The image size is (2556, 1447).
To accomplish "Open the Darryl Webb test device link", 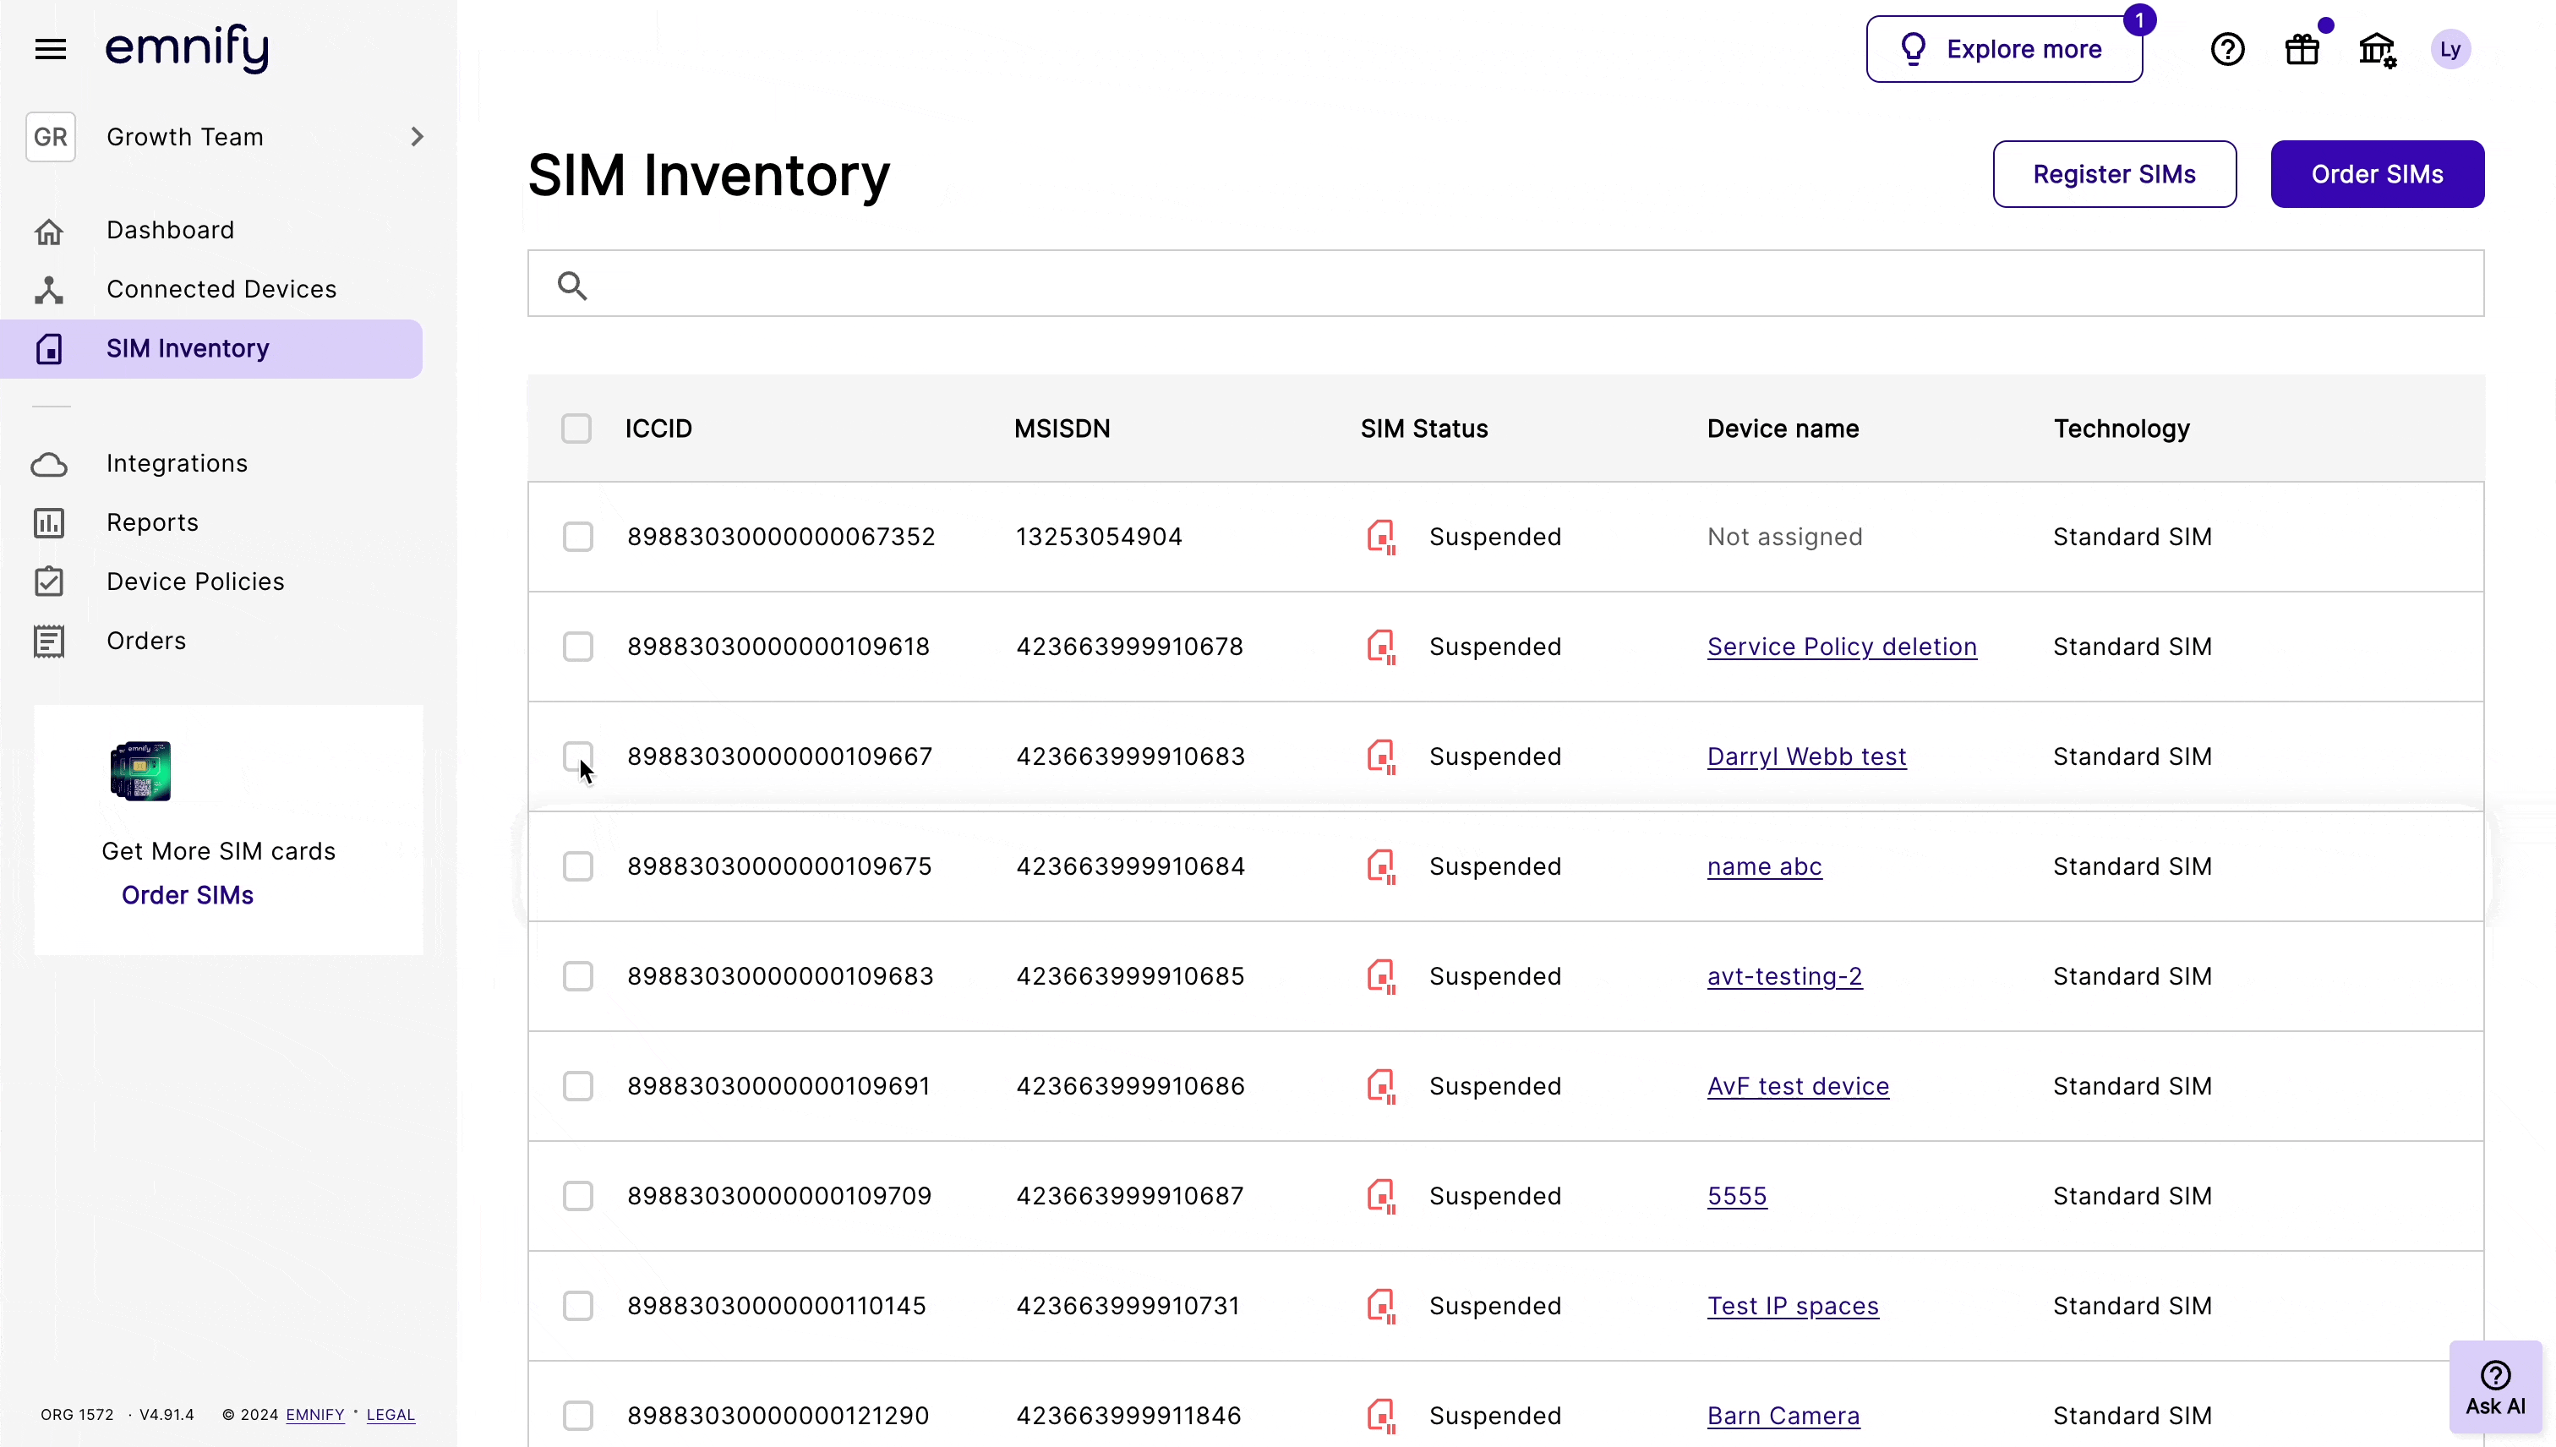I will (x=1805, y=756).
